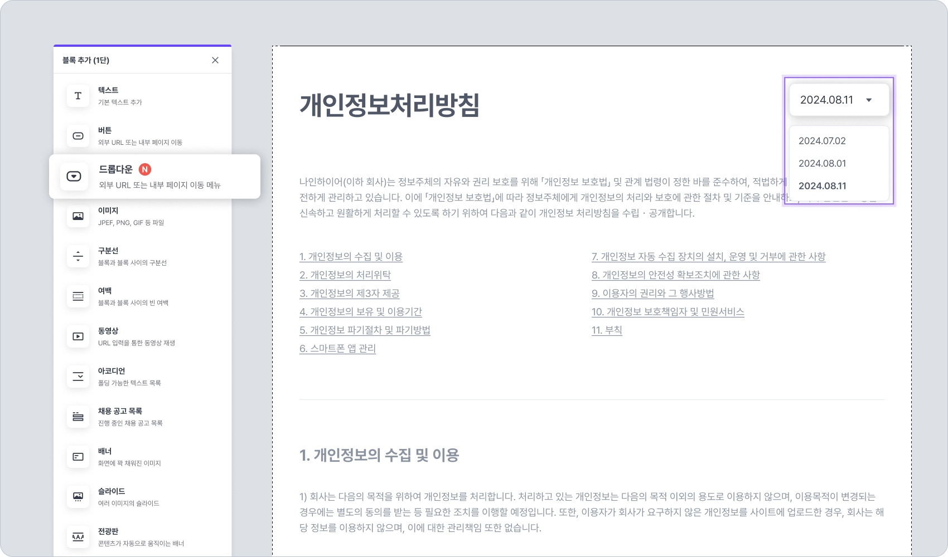Add a 버튼 block
948x557 pixels.
[143, 136]
